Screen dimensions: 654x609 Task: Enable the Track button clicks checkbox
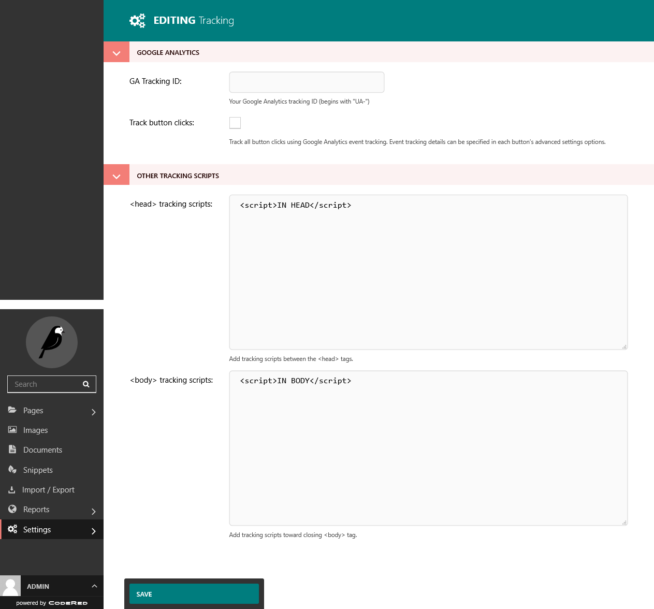(x=235, y=123)
